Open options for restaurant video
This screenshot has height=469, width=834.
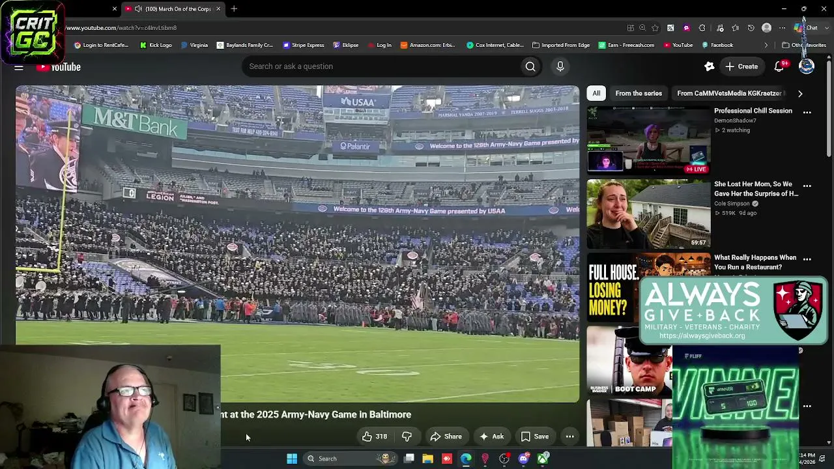[807, 259]
